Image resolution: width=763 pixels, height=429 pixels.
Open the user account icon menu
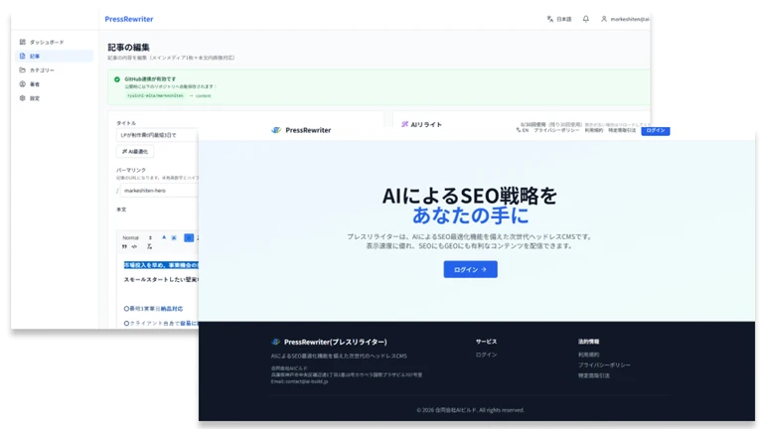(604, 19)
